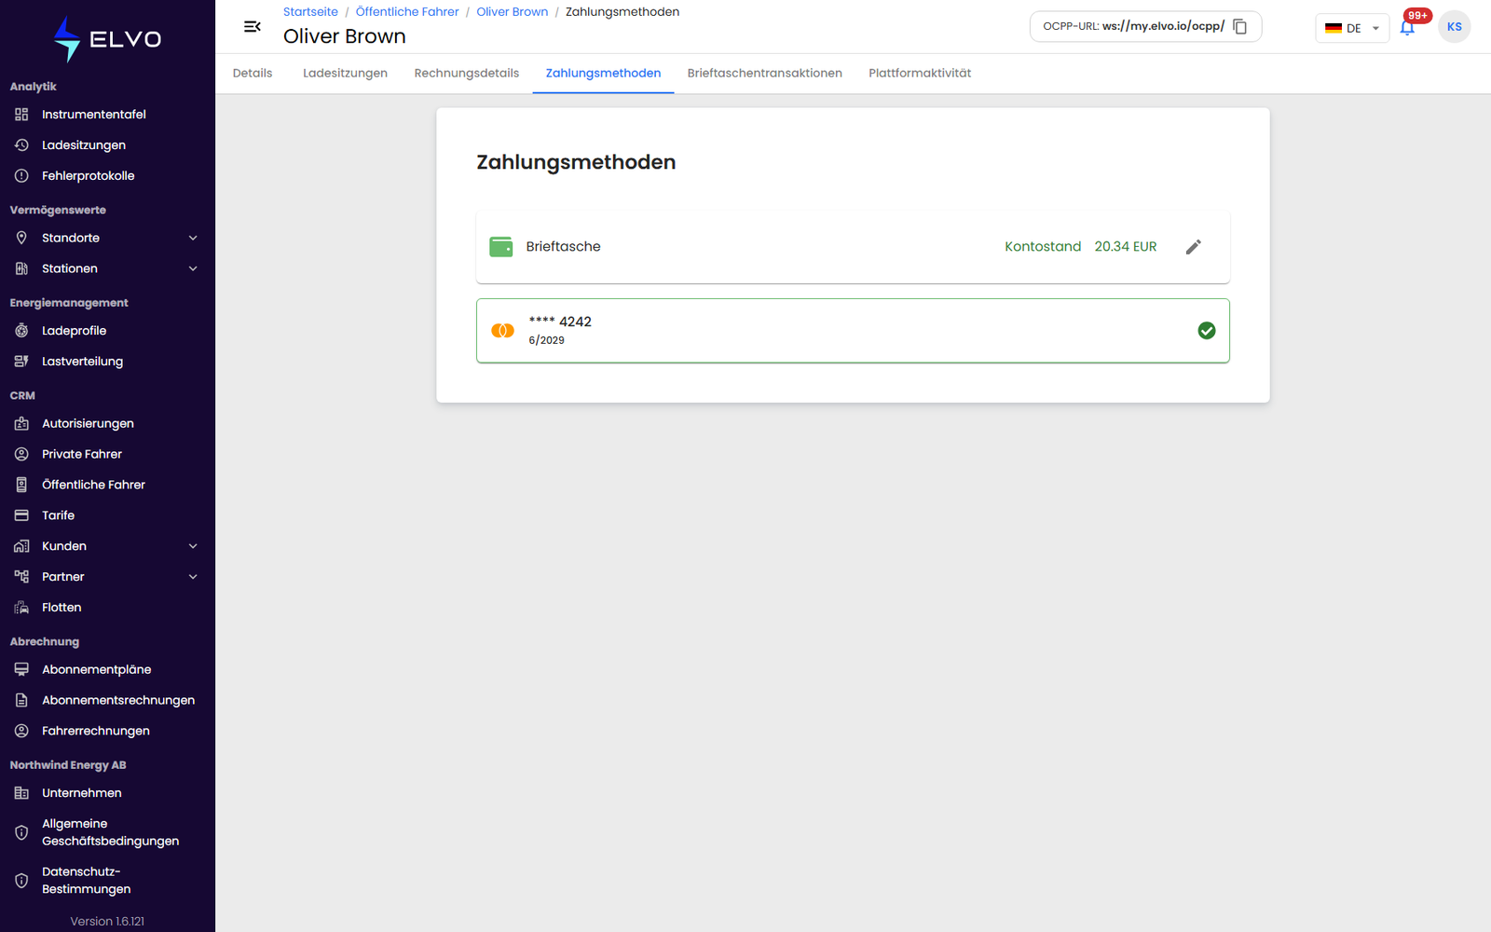The width and height of the screenshot is (1491, 932).
Task: Click the ELVO logo
Action: pyautogui.click(x=107, y=39)
